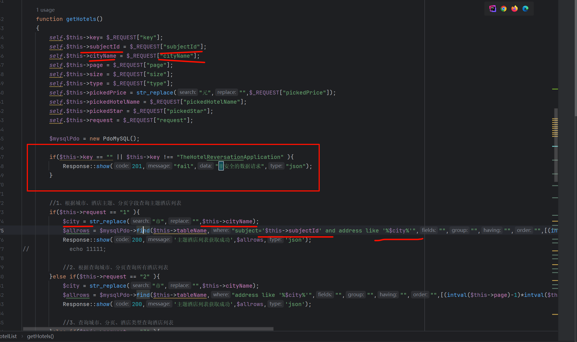This screenshot has width=577, height=342.
Task: Click the green marker in the error stripe
Action: (555, 89)
